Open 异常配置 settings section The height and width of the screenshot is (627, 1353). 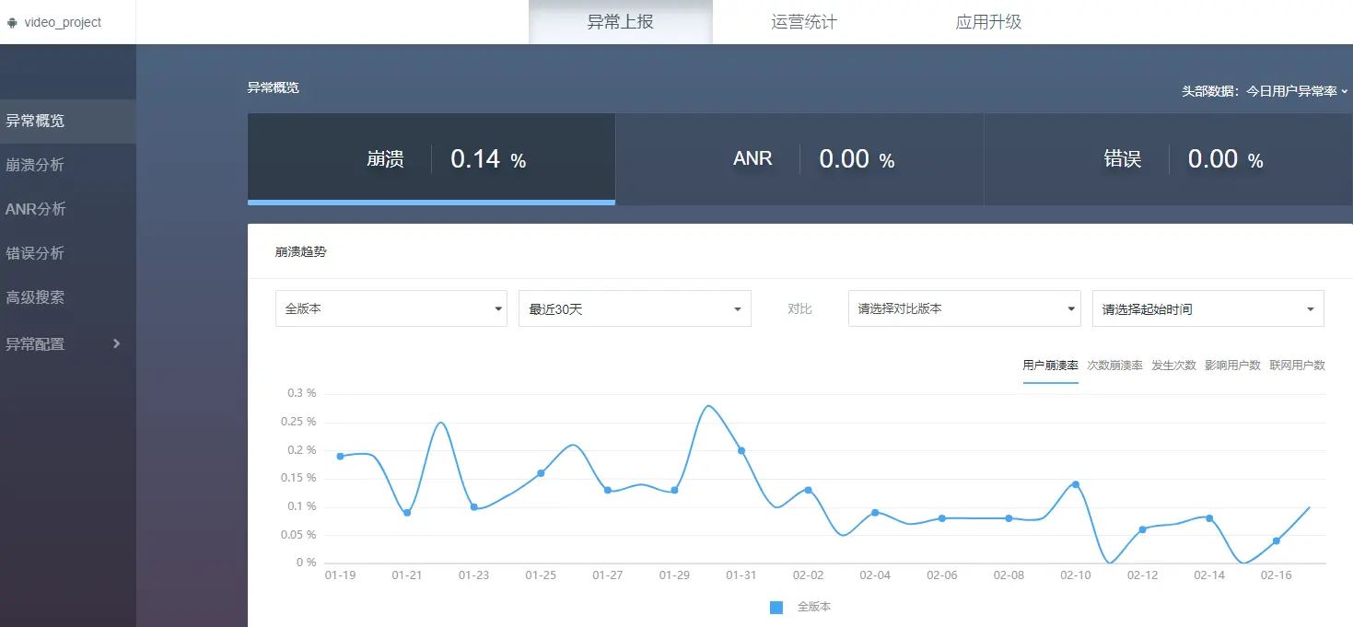tap(37, 343)
